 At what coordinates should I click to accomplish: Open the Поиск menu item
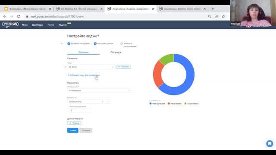point(51,25)
